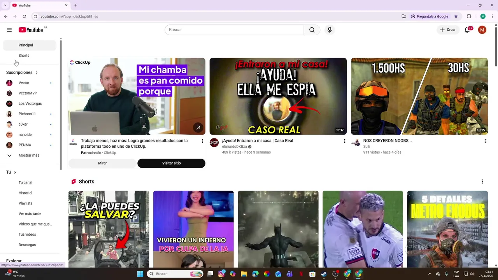Image resolution: width=498 pixels, height=280 pixels.
Task: Click external link arrow on ClickUp ad
Action: (198, 127)
